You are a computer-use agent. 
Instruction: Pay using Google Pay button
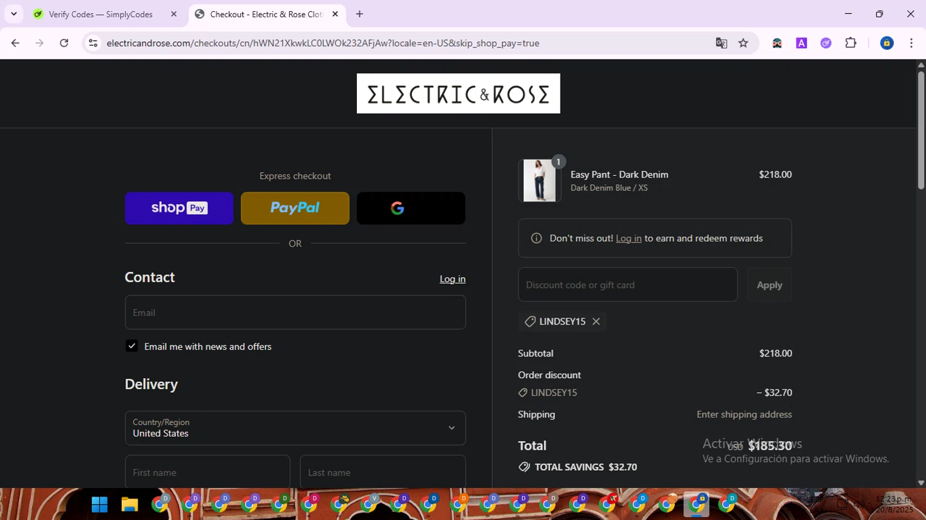(411, 208)
